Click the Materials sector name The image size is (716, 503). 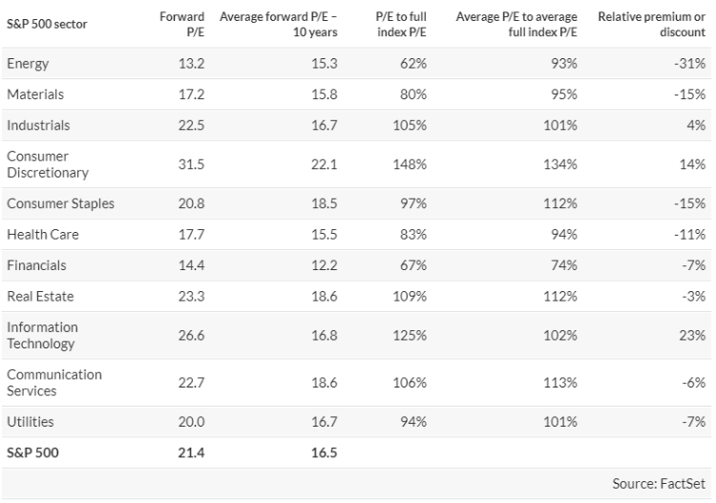pos(33,94)
